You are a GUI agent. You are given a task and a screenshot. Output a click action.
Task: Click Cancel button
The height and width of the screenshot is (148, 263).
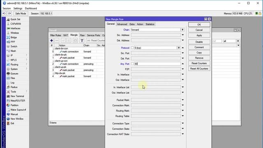tap(199, 30)
